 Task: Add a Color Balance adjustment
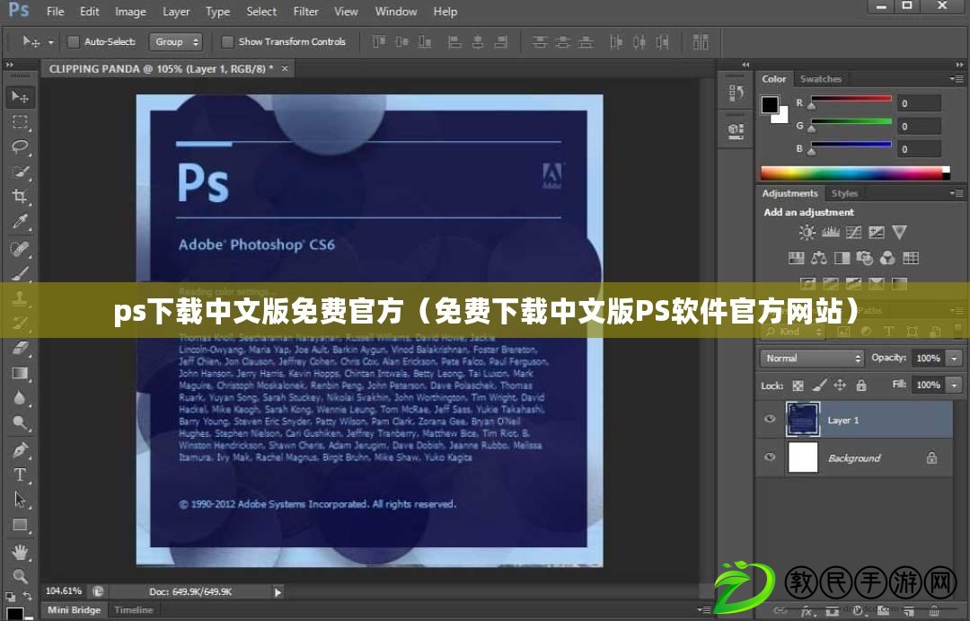point(818,258)
